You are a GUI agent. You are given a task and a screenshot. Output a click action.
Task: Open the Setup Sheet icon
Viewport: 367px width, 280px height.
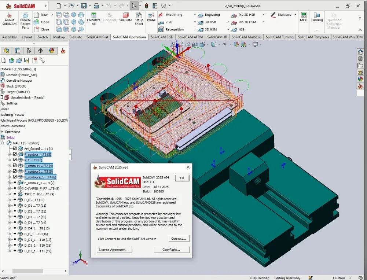tap(139, 19)
